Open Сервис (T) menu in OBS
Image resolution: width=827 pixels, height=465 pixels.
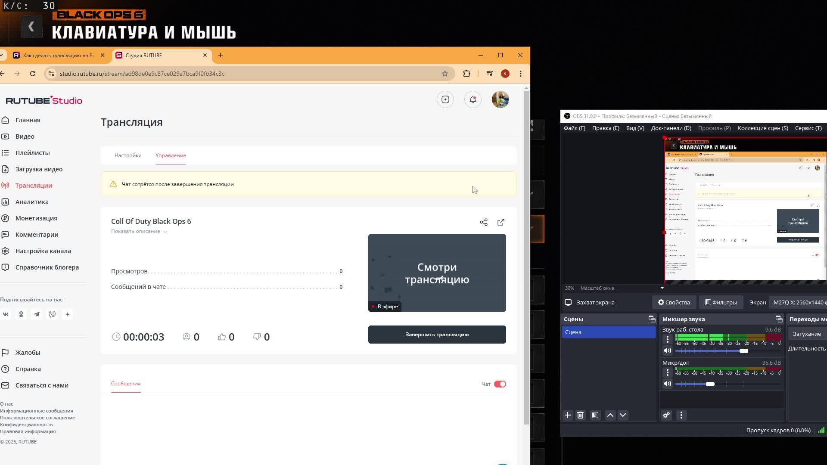808,128
